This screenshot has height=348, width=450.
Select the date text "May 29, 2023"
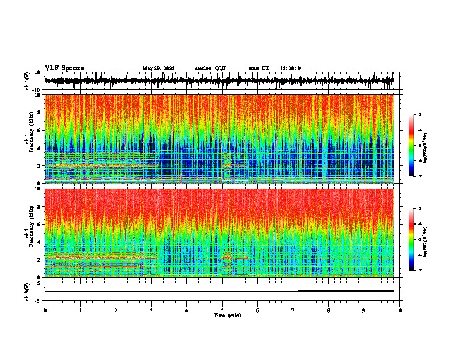(159, 68)
